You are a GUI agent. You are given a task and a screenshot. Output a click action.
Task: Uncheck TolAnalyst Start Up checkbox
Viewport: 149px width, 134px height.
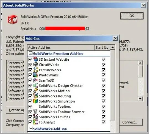104,122
